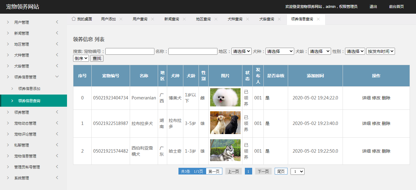The image size is (416, 190).
Task: Open the 犬种 filter dropdown
Action: point(280,51)
